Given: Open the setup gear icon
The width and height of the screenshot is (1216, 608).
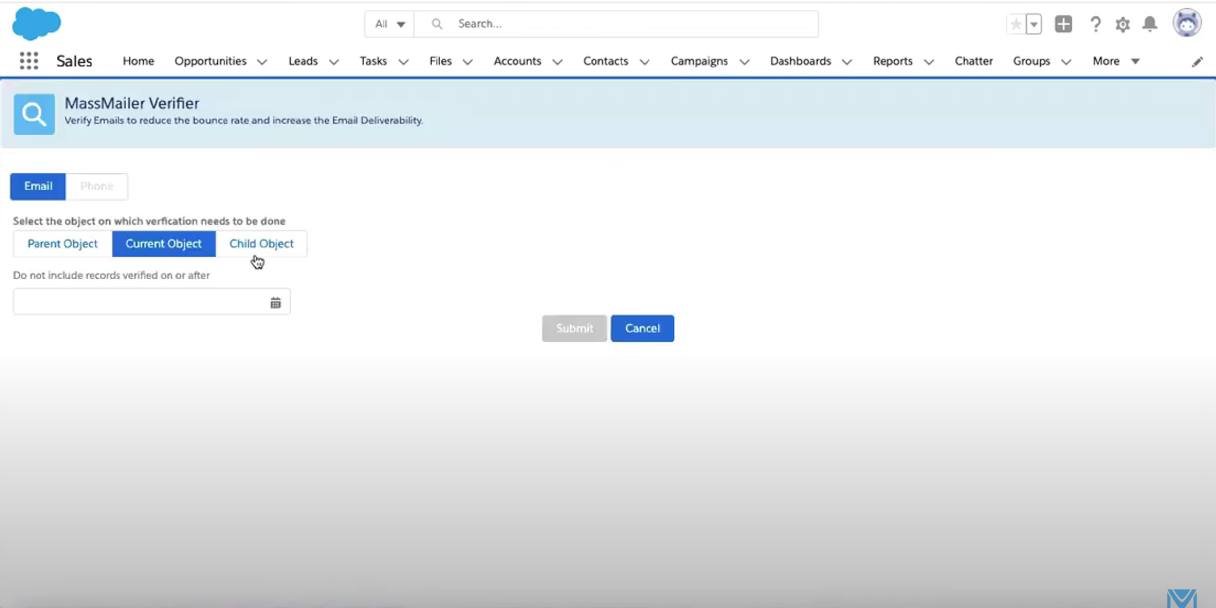Looking at the screenshot, I should point(1123,24).
